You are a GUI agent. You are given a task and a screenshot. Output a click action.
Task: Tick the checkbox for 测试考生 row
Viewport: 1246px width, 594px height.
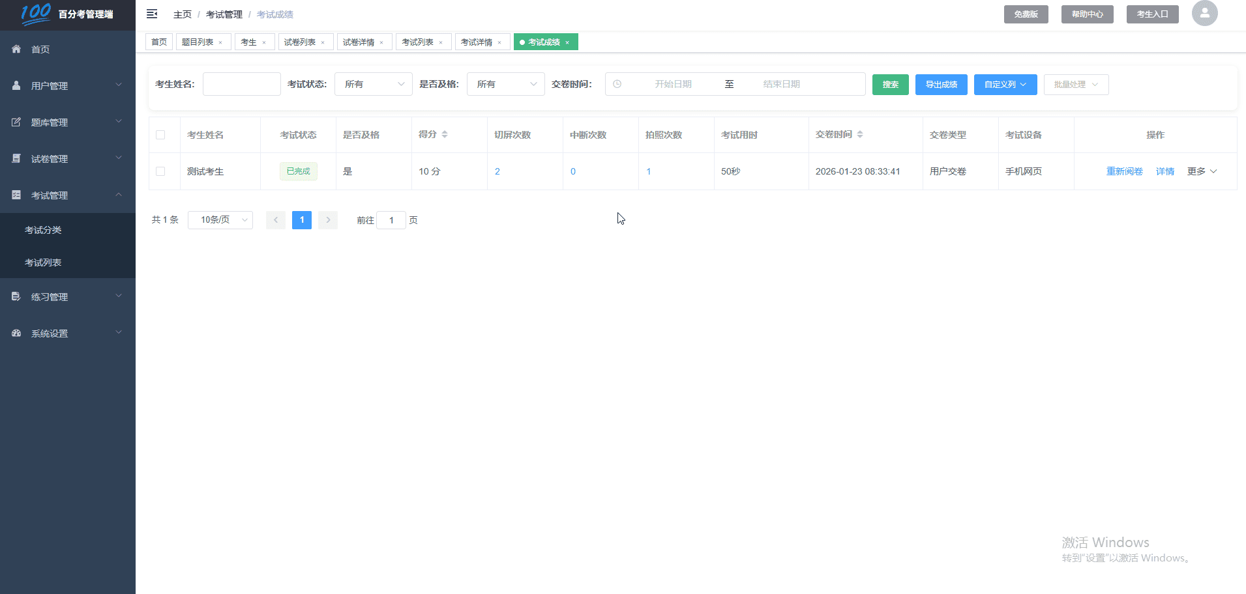click(x=160, y=171)
